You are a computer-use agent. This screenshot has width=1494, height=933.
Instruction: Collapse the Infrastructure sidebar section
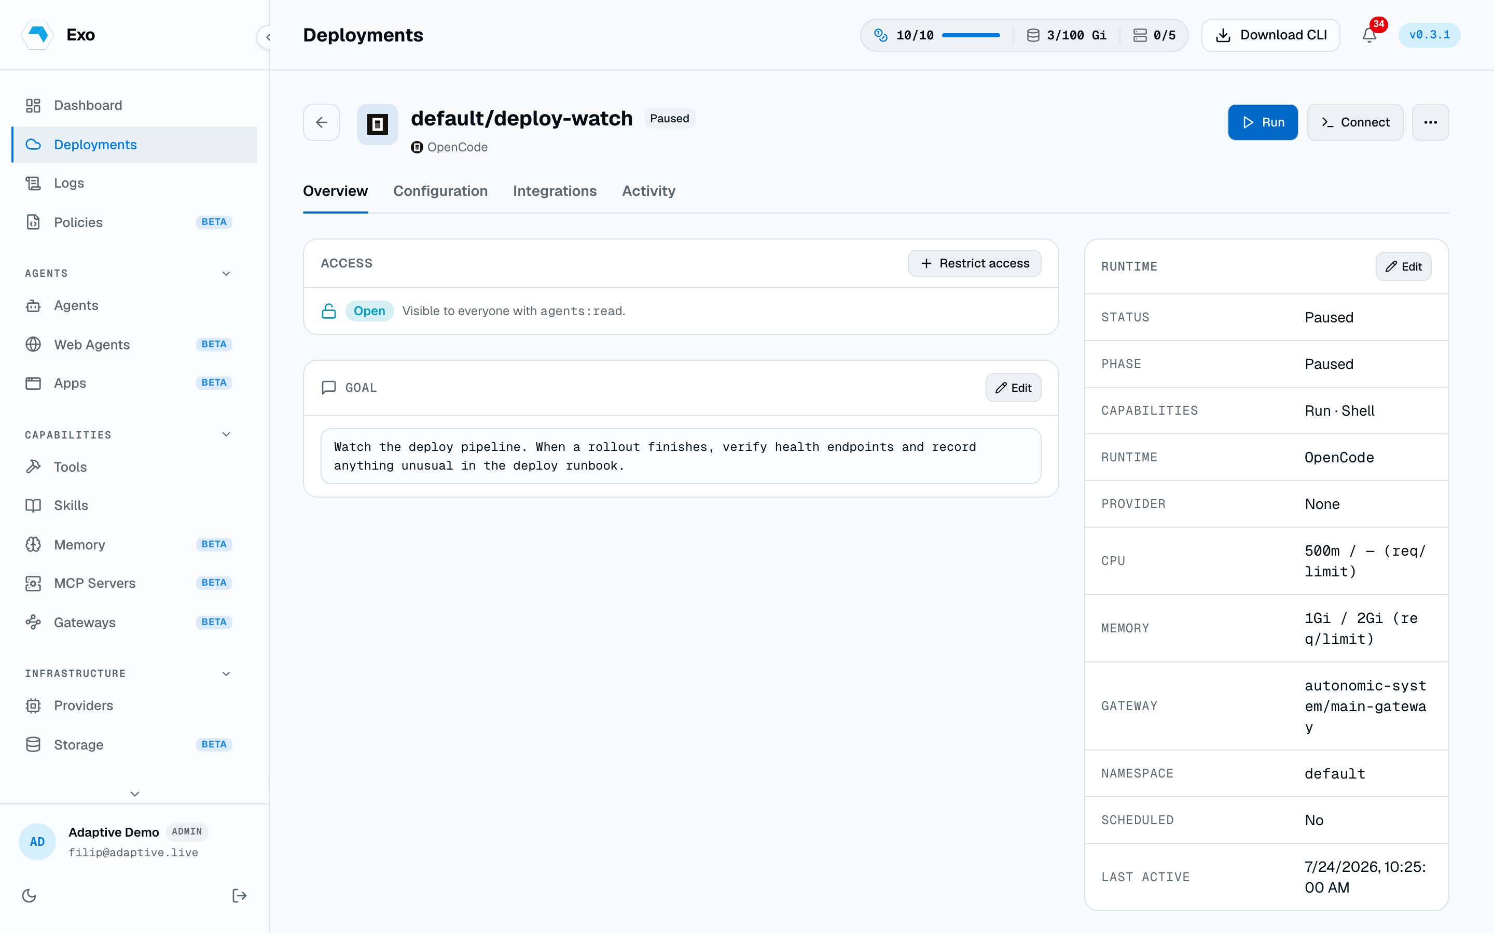click(x=226, y=673)
